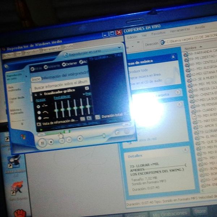217x217 pixels.
Task: Collapse the Tareas de música panel
Action: pyautogui.click(x=173, y=57)
